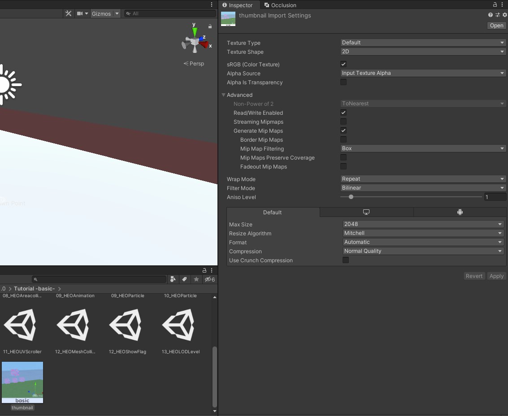508x416 pixels.
Task: Click the favorites star icon in Project window
Action: (196, 279)
